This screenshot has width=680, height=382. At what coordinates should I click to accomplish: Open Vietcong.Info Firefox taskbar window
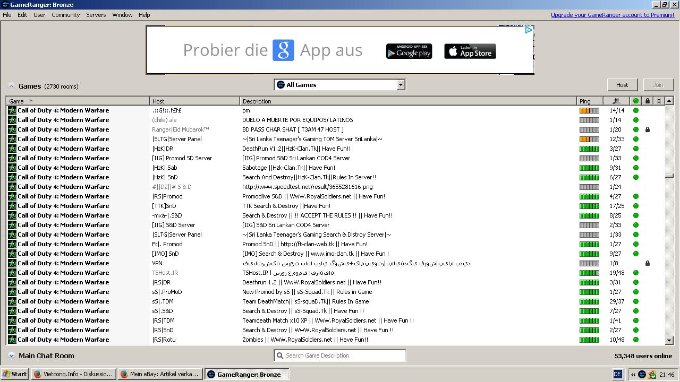point(73,374)
